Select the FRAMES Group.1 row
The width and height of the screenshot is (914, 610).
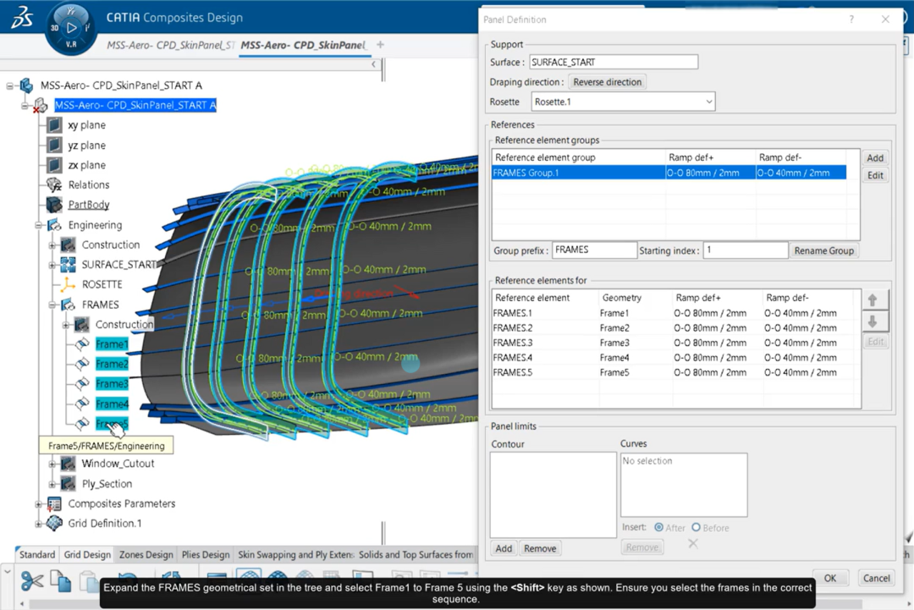[669, 173]
